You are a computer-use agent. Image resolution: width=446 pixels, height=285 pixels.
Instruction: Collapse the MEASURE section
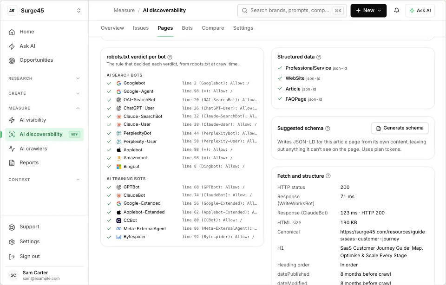click(44, 108)
